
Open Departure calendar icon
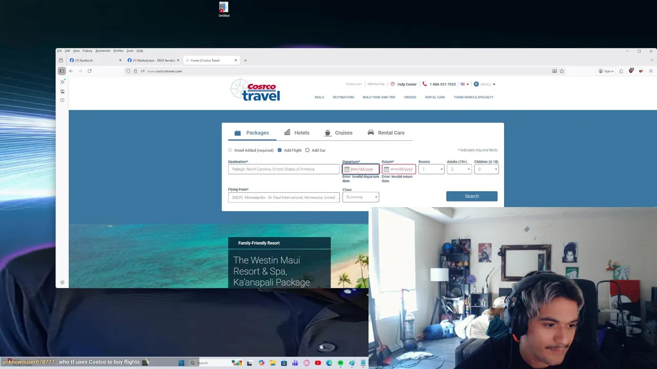coord(347,169)
